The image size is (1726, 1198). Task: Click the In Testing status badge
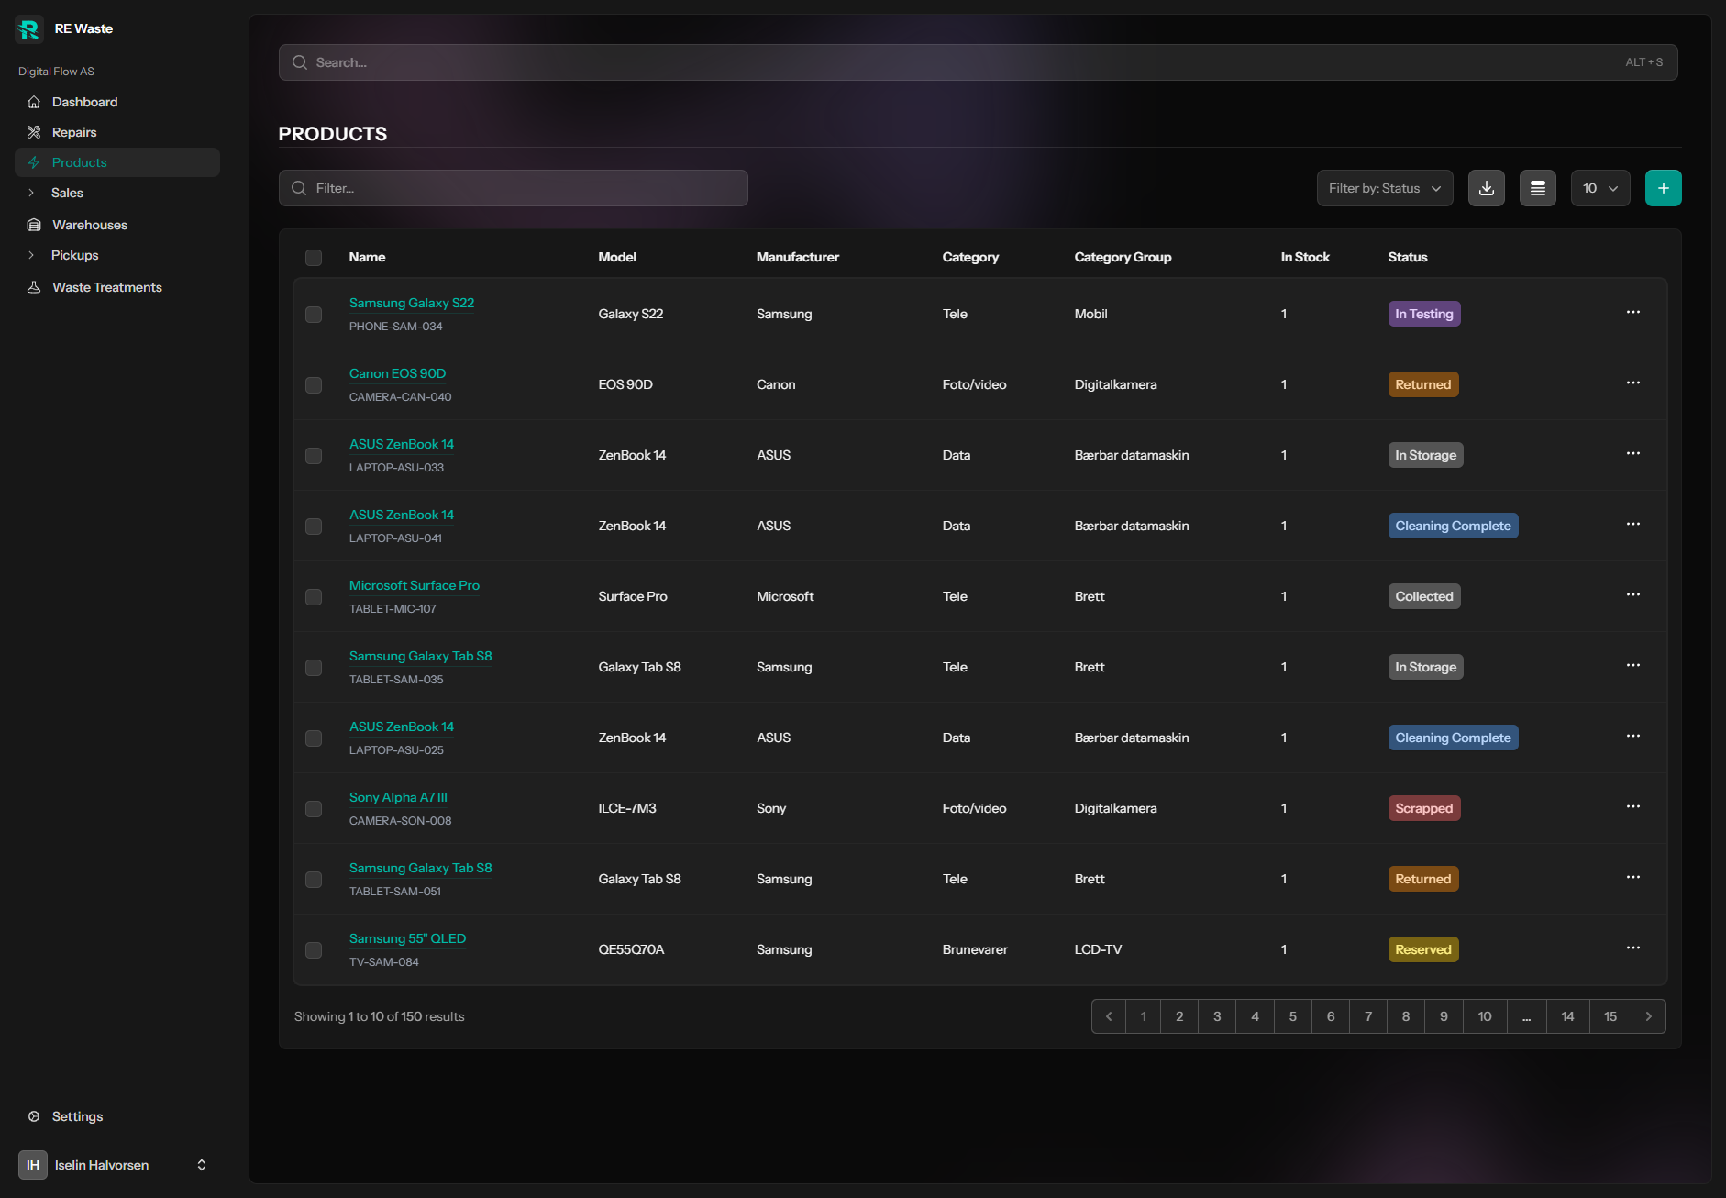pyautogui.click(x=1424, y=314)
